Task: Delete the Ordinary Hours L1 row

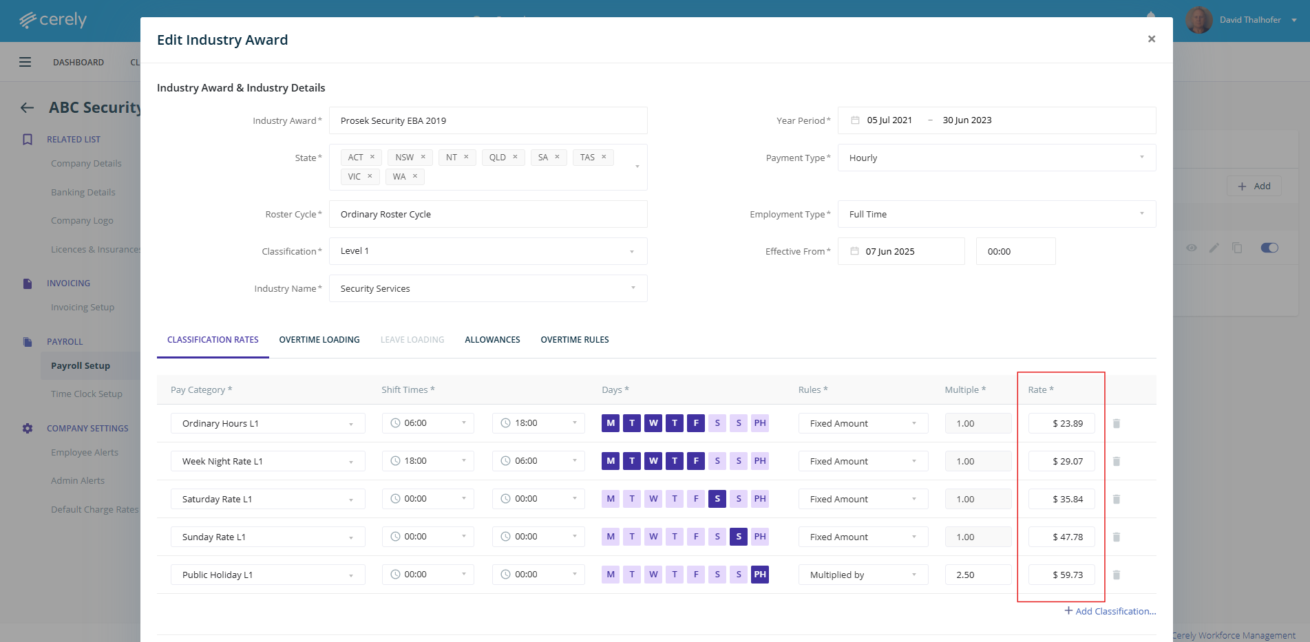Action: [x=1116, y=423]
